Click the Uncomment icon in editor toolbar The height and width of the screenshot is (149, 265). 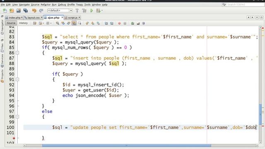tap(138, 23)
